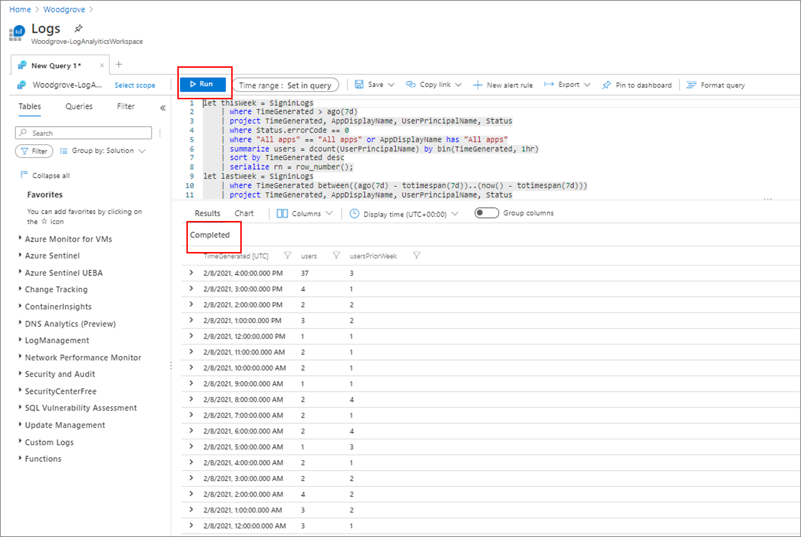801x537 pixels.
Task: Click the Pin to dashboard icon
Action: point(606,85)
